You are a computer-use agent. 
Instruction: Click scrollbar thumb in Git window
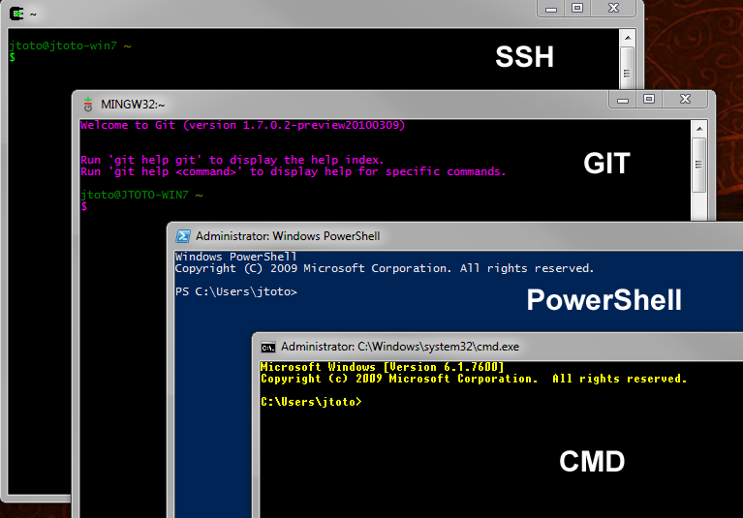pyautogui.click(x=699, y=165)
